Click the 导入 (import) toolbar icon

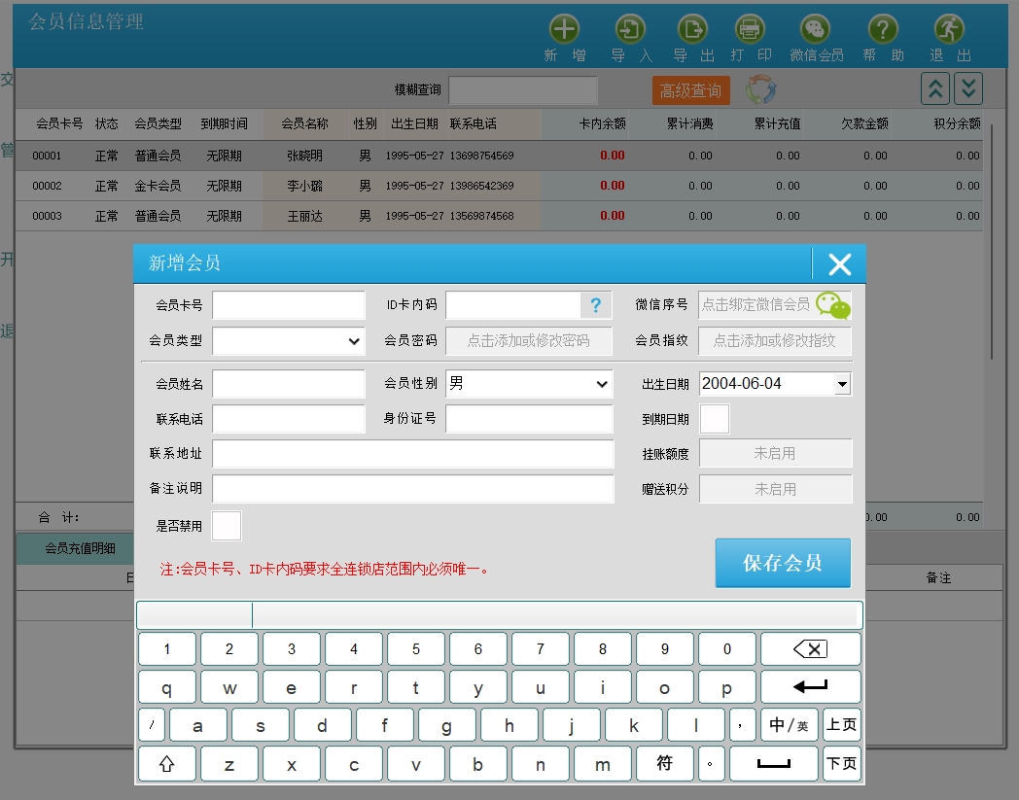click(x=631, y=29)
